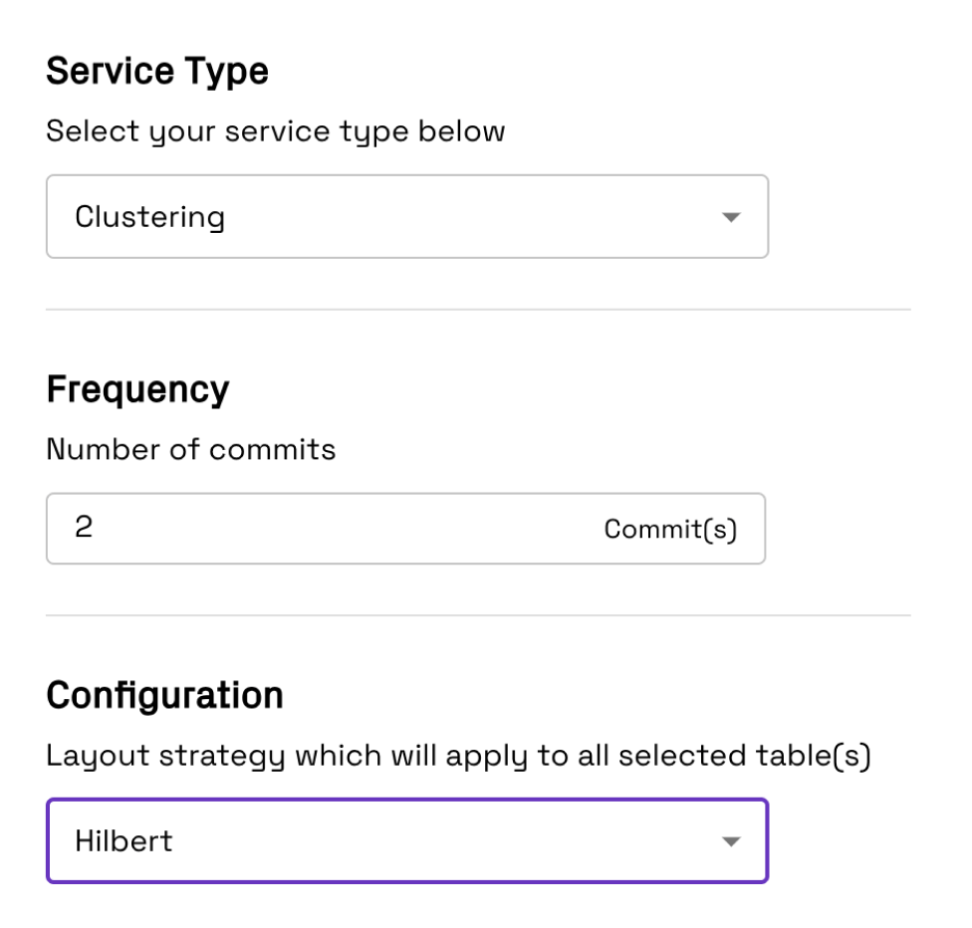Screen dimensions: 972x928
Task: Click the caret icon in Hilbert dropdown
Action: tap(731, 841)
